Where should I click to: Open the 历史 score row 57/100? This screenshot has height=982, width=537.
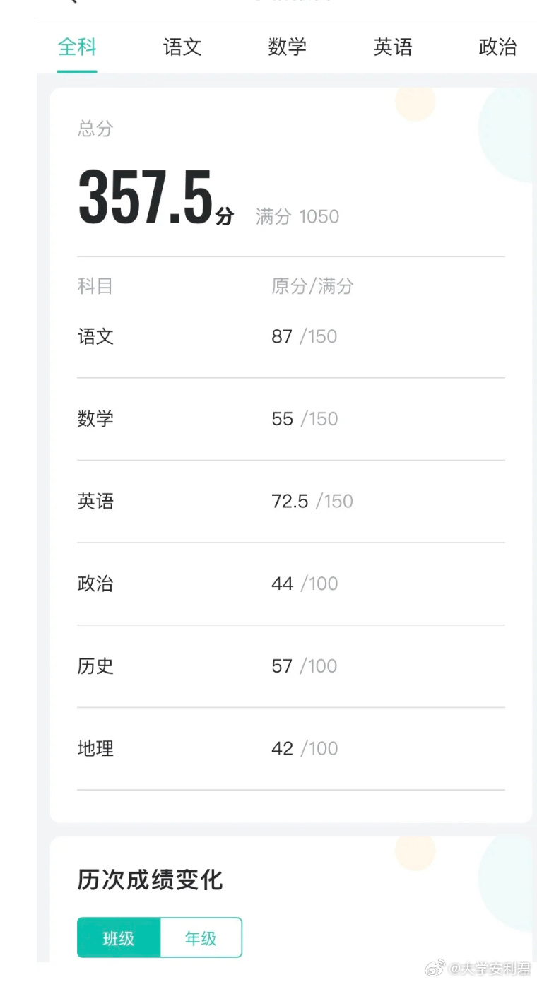click(291, 666)
